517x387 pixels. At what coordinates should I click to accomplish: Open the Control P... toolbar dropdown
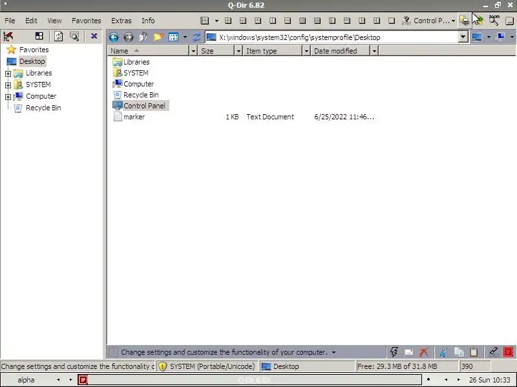454,21
